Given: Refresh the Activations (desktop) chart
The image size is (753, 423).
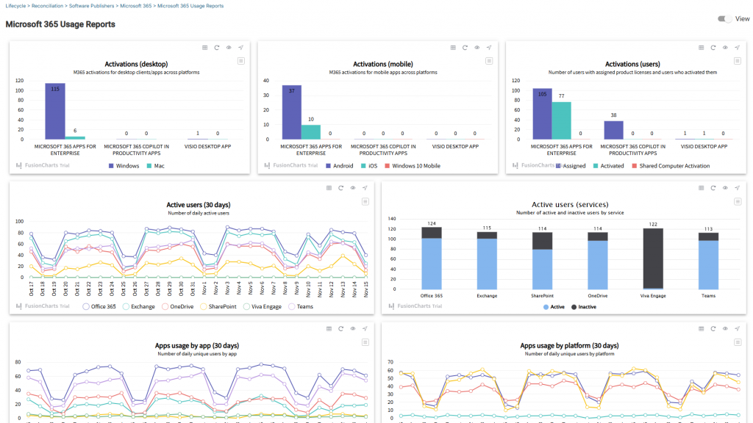Looking at the screenshot, I should pos(217,48).
